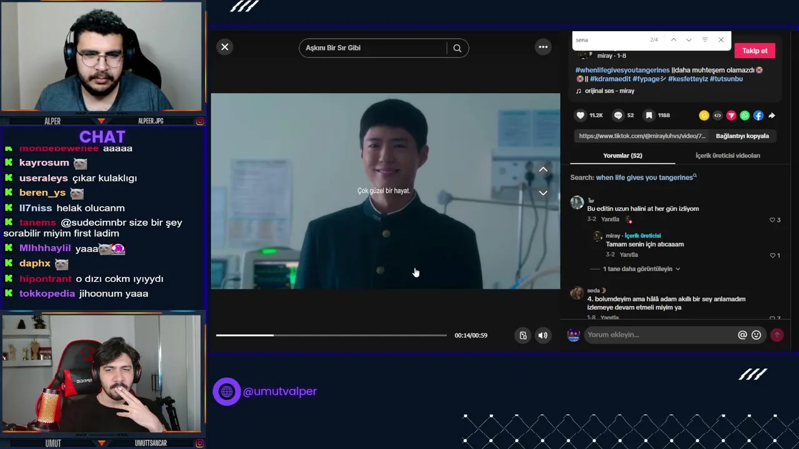Screen dimensions: 799x449
Task: Reply to 'Bu editin uzun halini' comment via Yanıtla
Action: point(610,220)
